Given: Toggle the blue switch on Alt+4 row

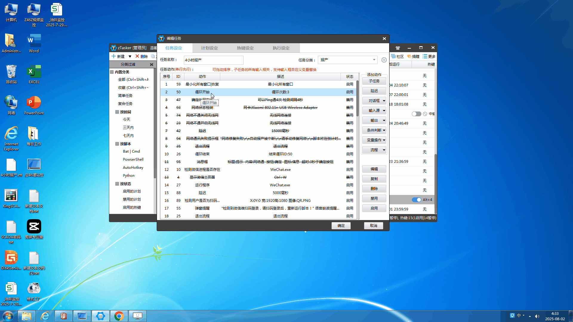Looking at the screenshot, I should (416, 200).
